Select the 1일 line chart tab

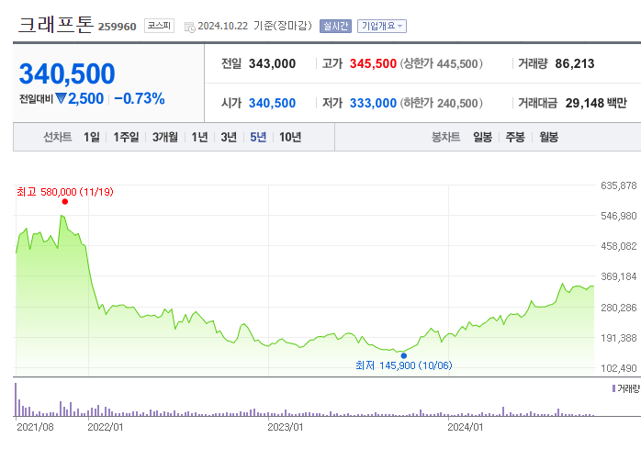(92, 137)
